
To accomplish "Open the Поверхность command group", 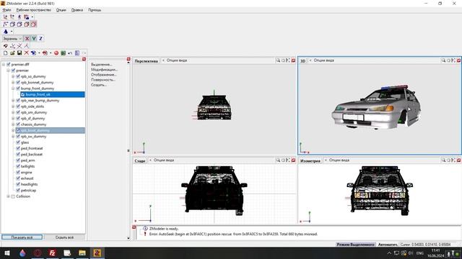I will click(x=103, y=80).
